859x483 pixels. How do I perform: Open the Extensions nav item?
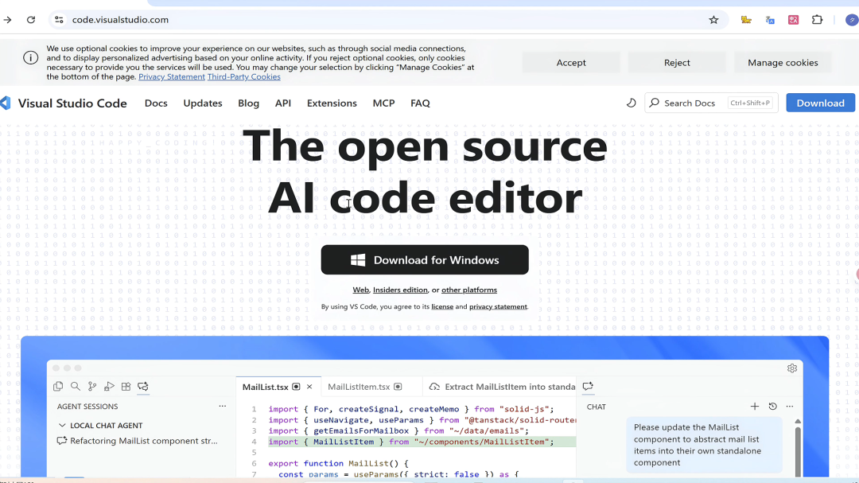pos(332,103)
